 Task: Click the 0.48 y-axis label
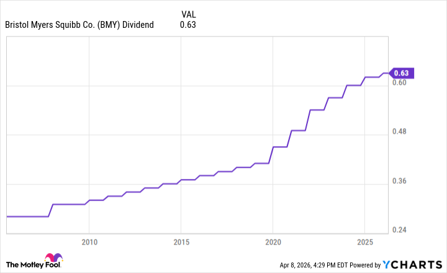400,132
